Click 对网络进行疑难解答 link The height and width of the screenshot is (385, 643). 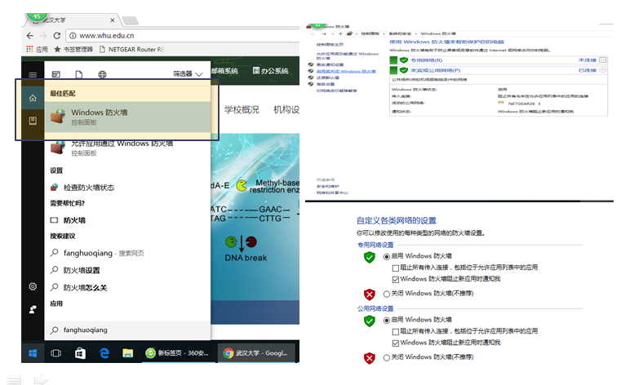tap(337, 91)
